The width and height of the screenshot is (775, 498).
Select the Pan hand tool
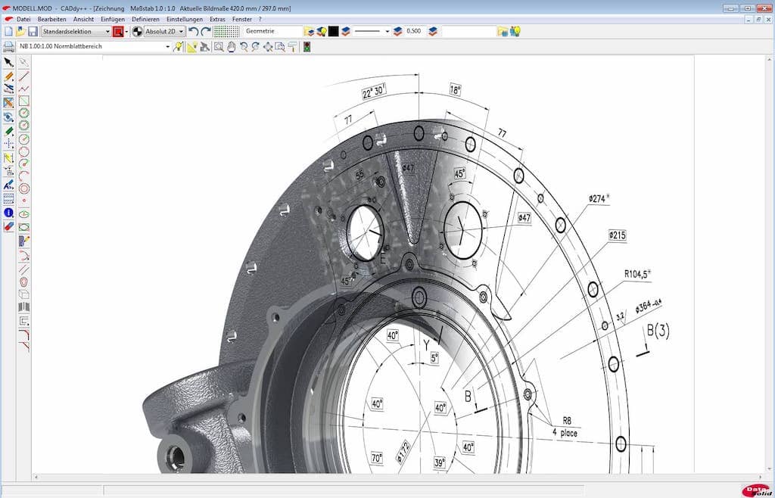click(231, 47)
